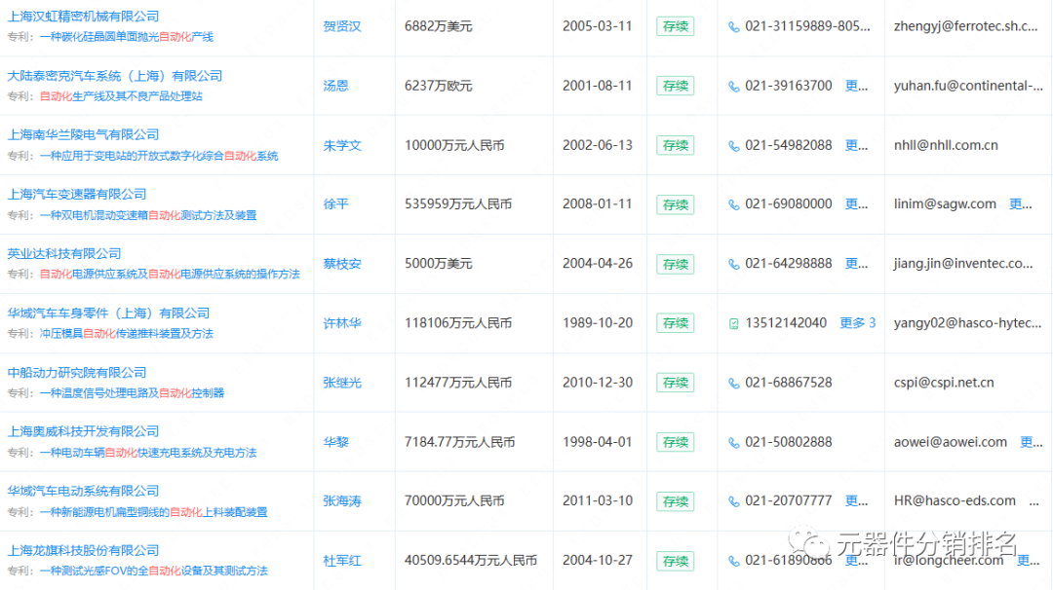This screenshot has width=1053, height=590.
Task: Open patent 一种测试光感FOV的全自动化设备及其测试方法
Action: point(153,572)
